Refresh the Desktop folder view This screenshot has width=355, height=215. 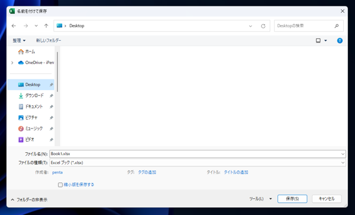263,26
